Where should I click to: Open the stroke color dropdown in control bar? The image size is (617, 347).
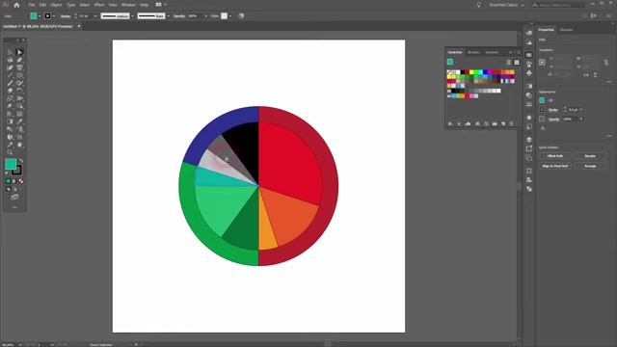(x=54, y=16)
